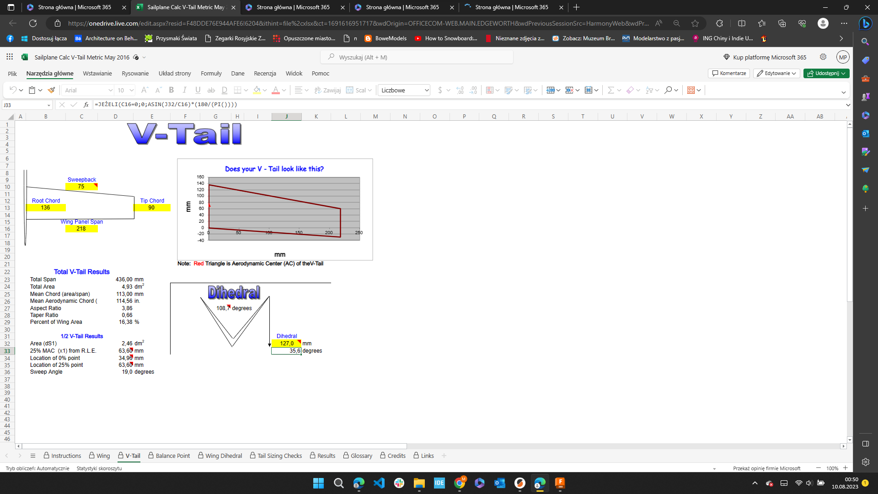Click the Udostępnij share button

[x=826, y=73]
